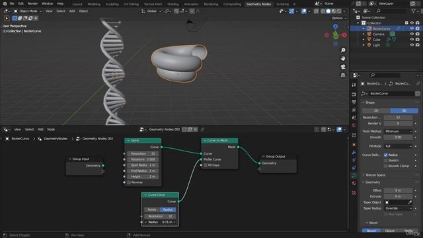Click the zoom magnifier gizmo in the viewport

[x=343, y=50]
